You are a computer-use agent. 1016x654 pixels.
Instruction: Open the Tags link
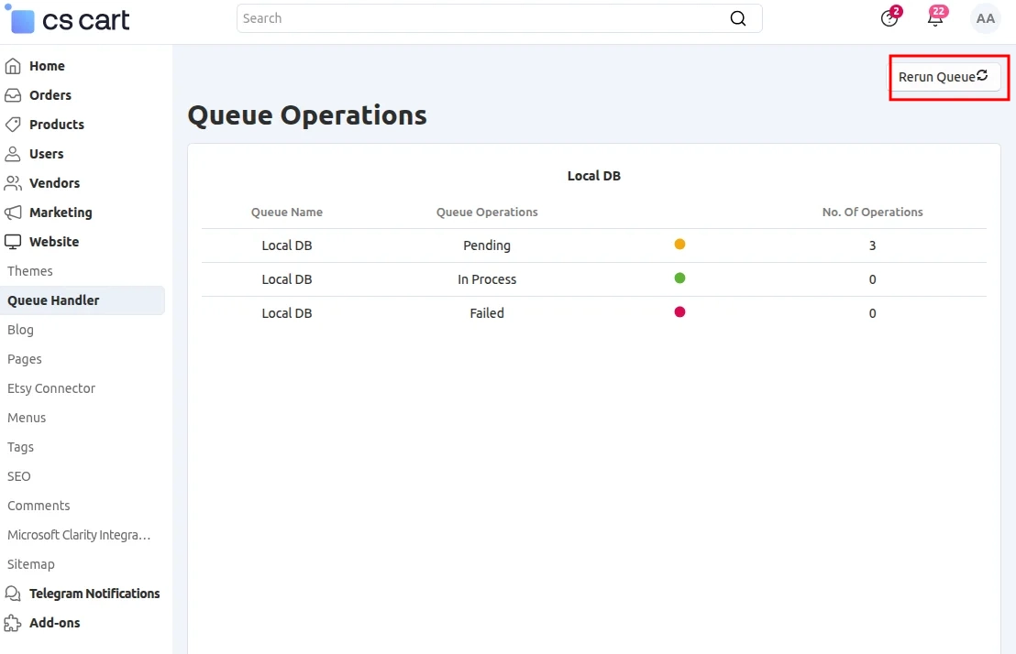20,447
